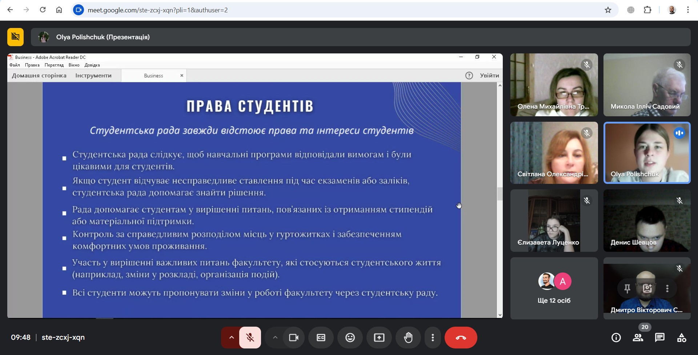Image resolution: width=698 pixels, height=355 pixels.
Task: Open more options on Дмитро Вікторович's tile
Action: coord(667,289)
